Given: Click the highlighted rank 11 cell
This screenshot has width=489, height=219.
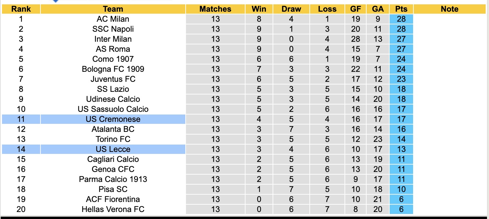Looking at the screenshot, I should (21, 119).
